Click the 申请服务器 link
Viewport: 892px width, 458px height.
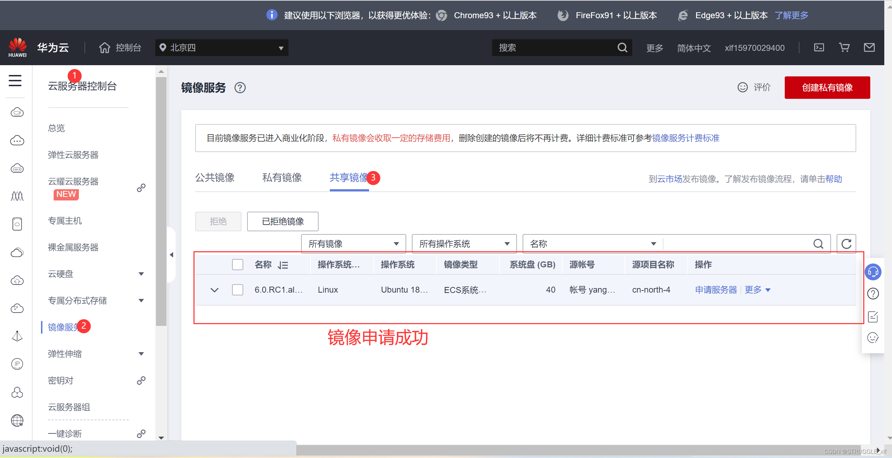tap(716, 290)
